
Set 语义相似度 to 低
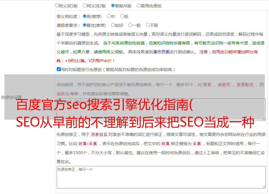tap(122, 16)
